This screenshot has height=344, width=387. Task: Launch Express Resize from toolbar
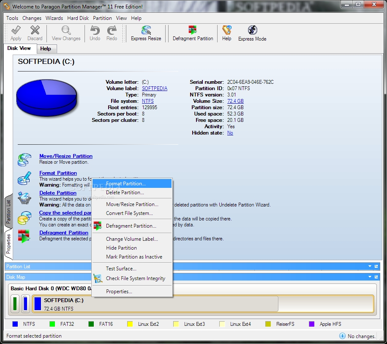(146, 30)
